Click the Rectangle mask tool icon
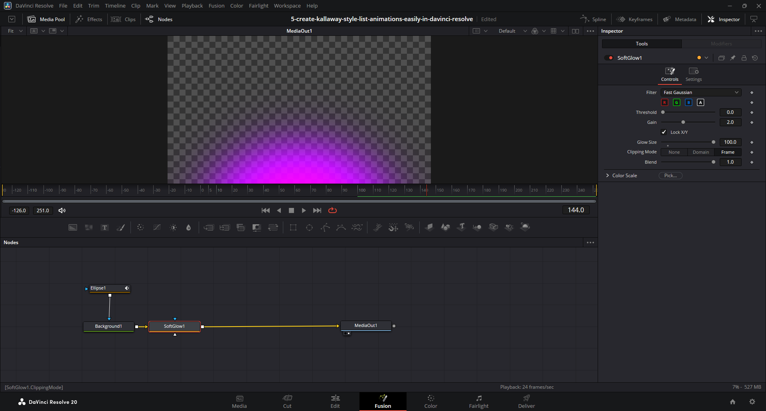 pyautogui.click(x=293, y=227)
